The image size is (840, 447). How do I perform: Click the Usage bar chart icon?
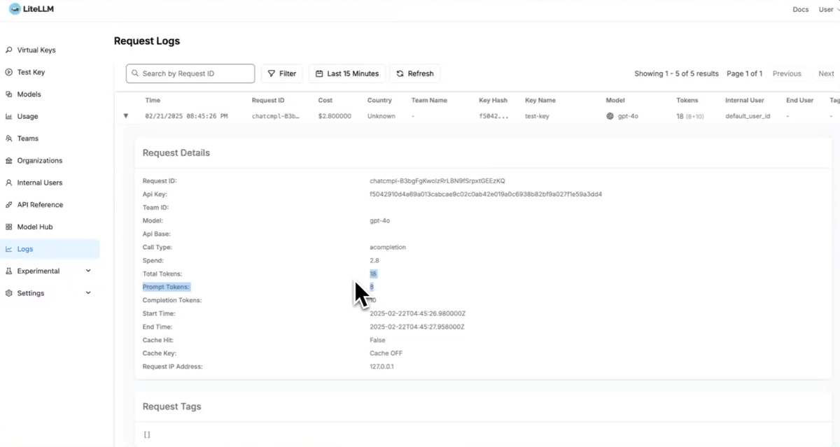pos(9,117)
